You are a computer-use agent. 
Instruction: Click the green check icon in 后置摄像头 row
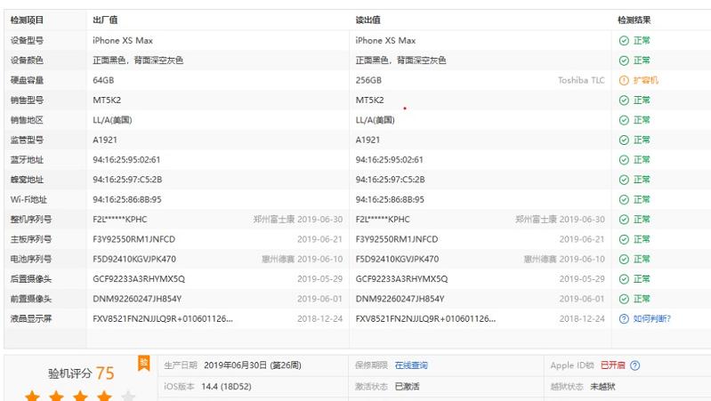tap(624, 279)
